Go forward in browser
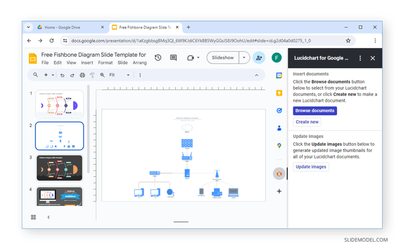The image size is (404, 250). 40,41
